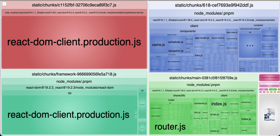Select the shared/lib group label
The image size is (280, 136).
[x=179, y=96]
